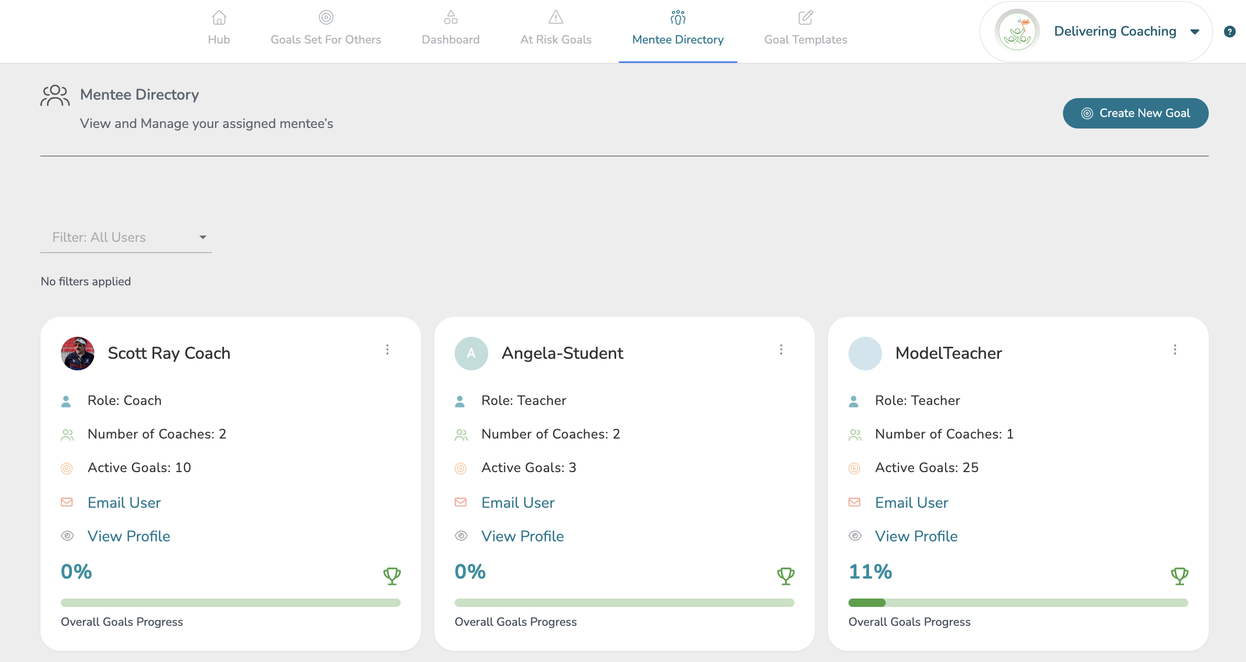Click trophy icon on Scott Ray card
The height and width of the screenshot is (662, 1246).
click(x=392, y=575)
